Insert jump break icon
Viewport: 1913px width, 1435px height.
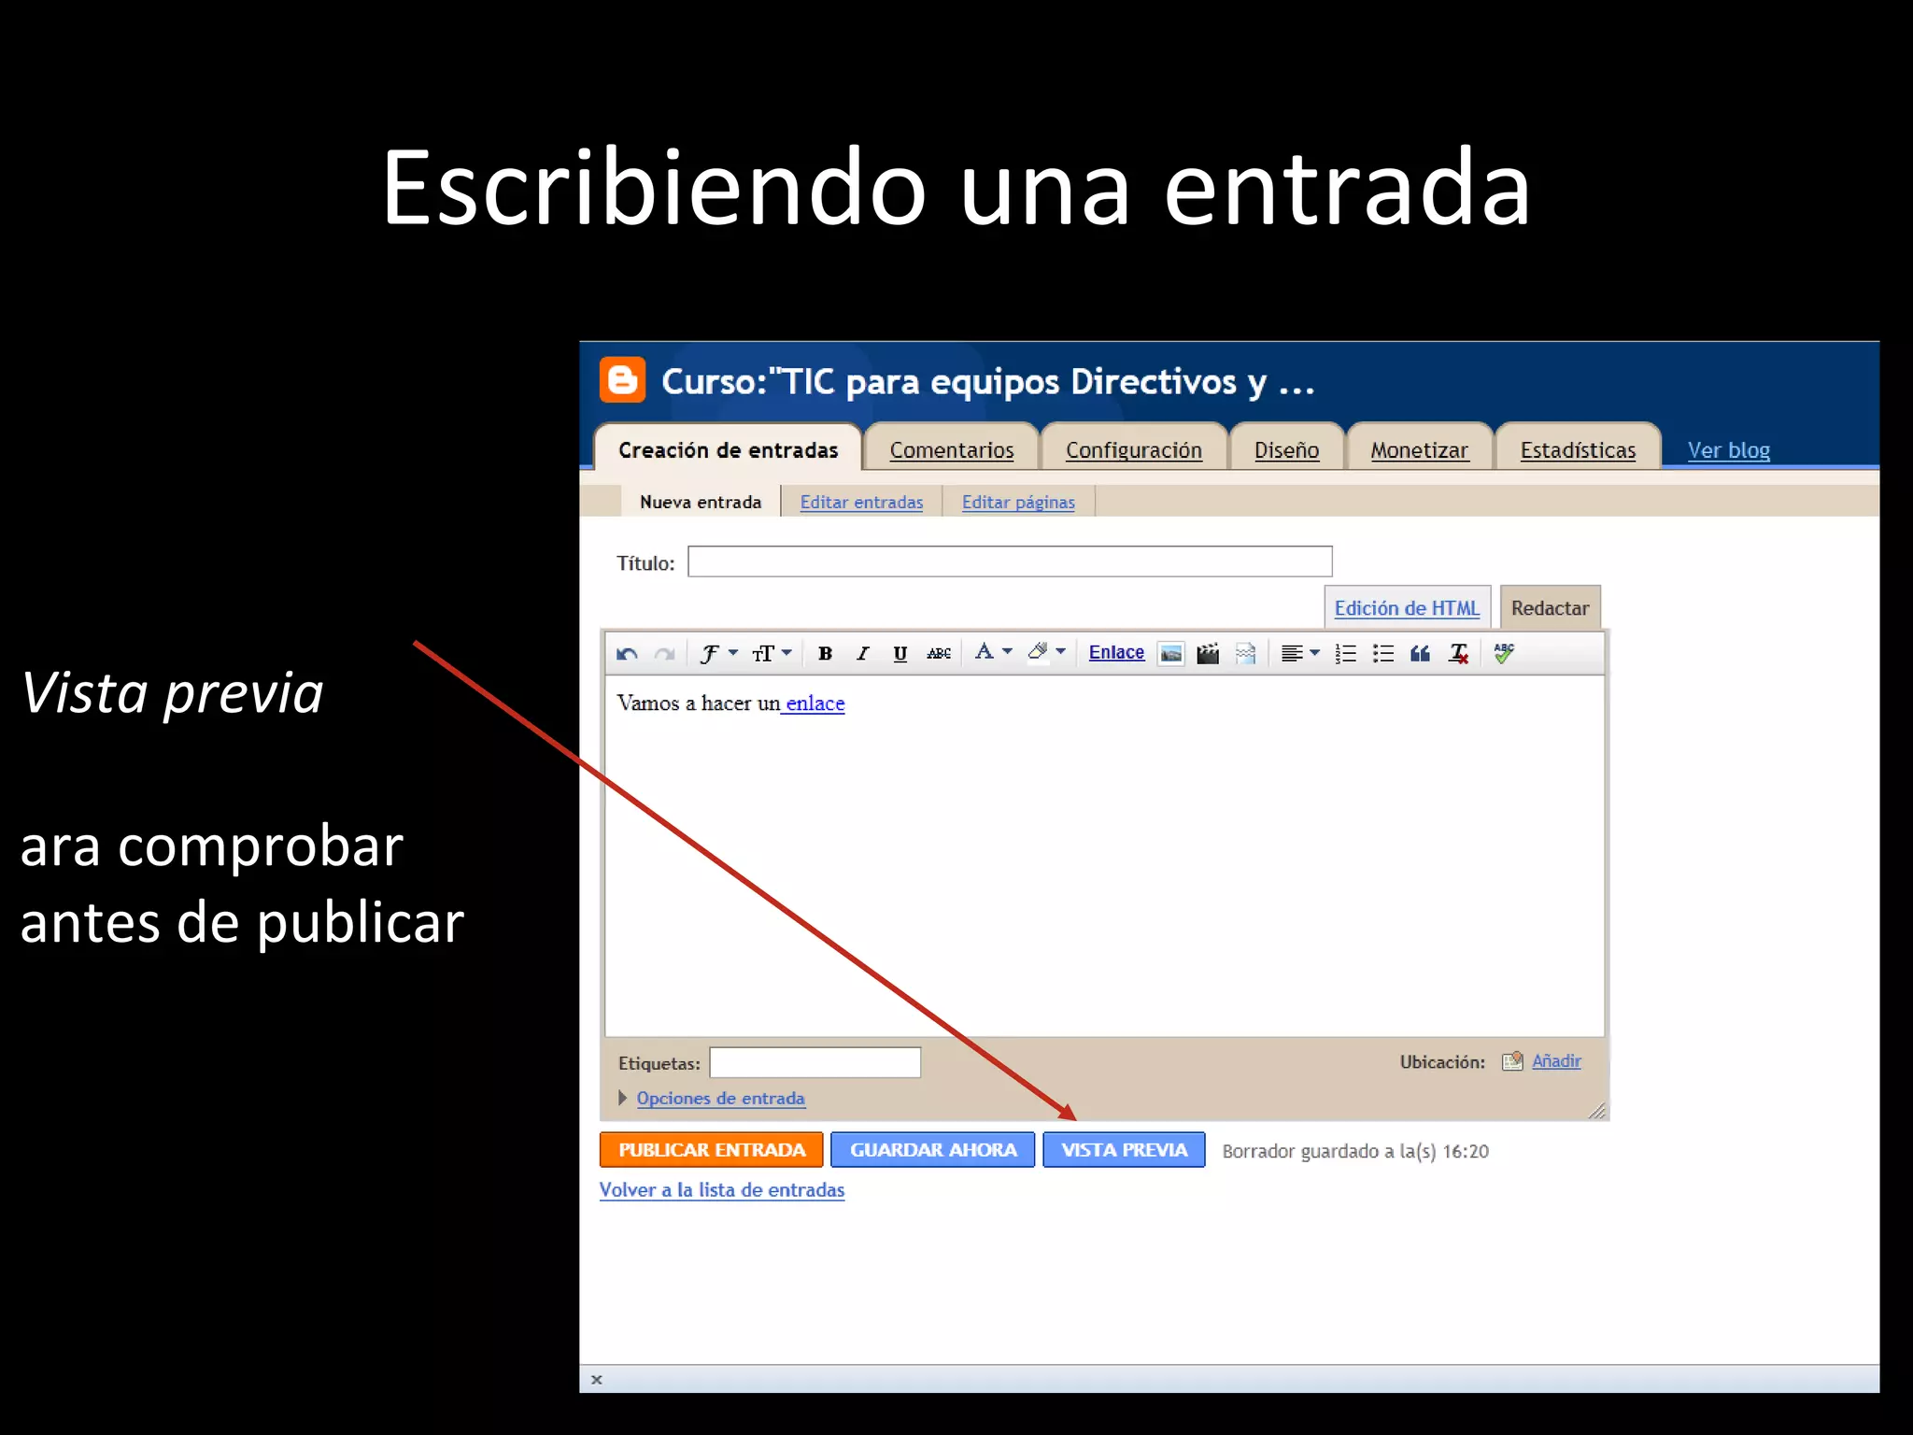(1245, 653)
